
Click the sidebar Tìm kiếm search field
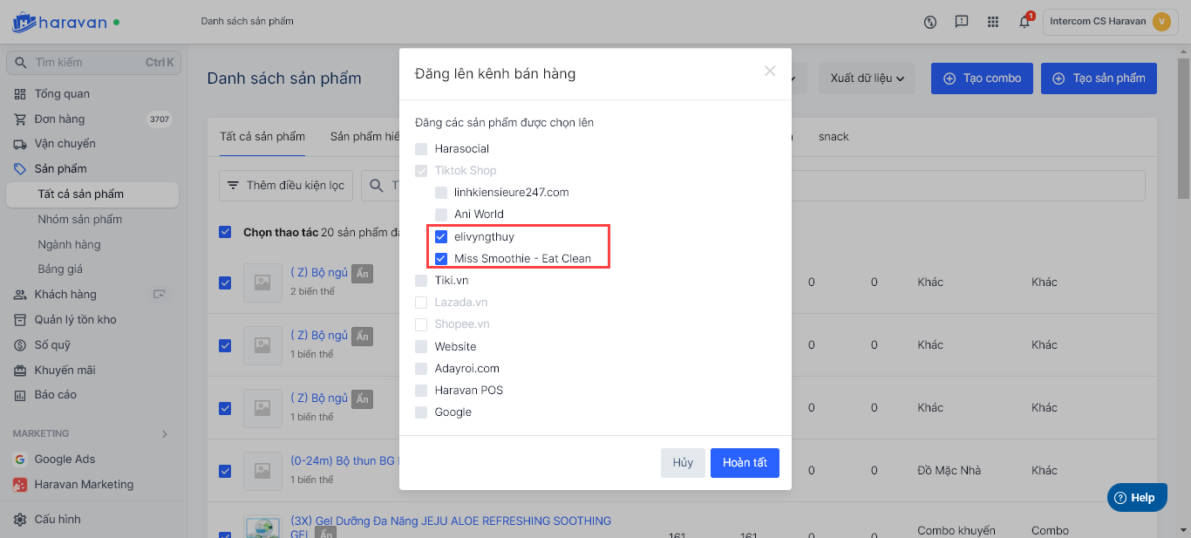tap(92, 63)
